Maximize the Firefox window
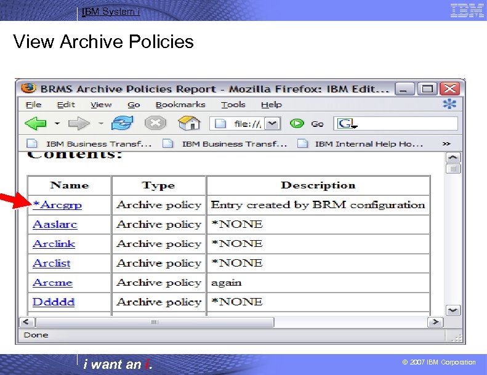The image size is (487, 375). click(x=427, y=89)
